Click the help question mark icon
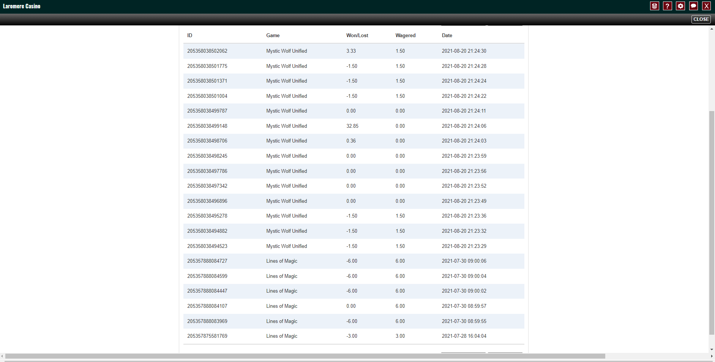Viewport: 715px width, 362px height. pyautogui.click(x=667, y=6)
